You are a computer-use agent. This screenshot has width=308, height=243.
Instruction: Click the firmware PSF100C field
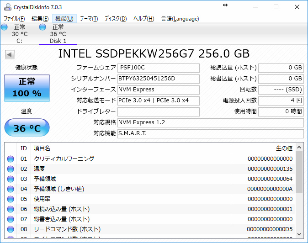158,68
